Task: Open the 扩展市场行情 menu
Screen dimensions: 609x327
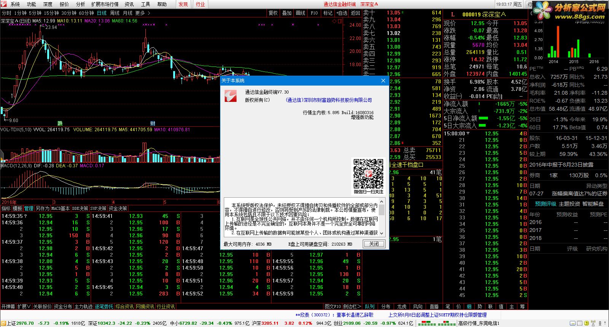Action: 105,4
